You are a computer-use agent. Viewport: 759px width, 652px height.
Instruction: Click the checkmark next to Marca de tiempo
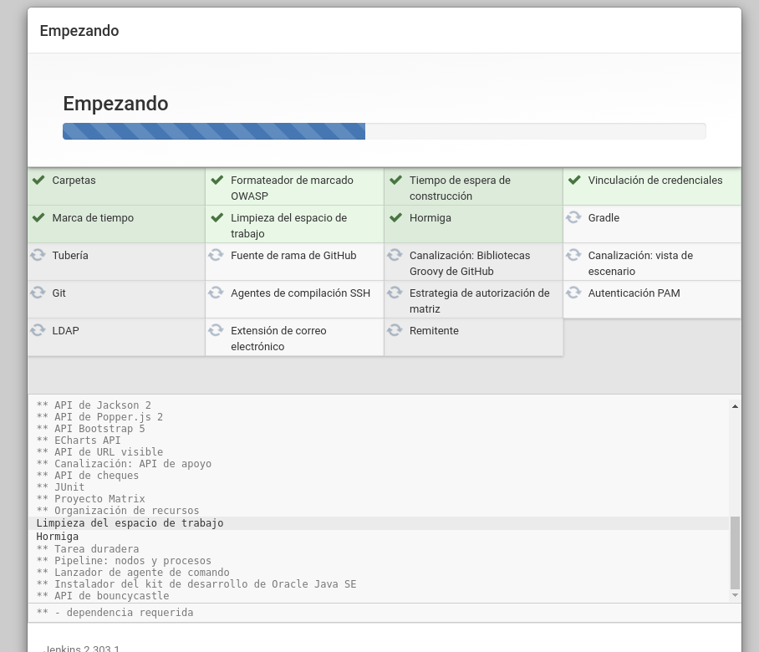pos(38,217)
